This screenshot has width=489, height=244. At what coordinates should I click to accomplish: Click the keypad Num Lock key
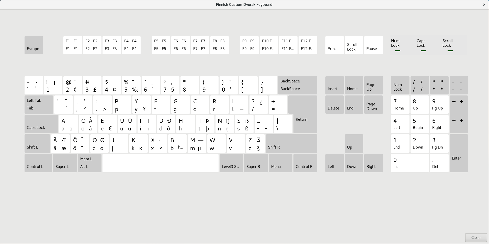pos(400,85)
